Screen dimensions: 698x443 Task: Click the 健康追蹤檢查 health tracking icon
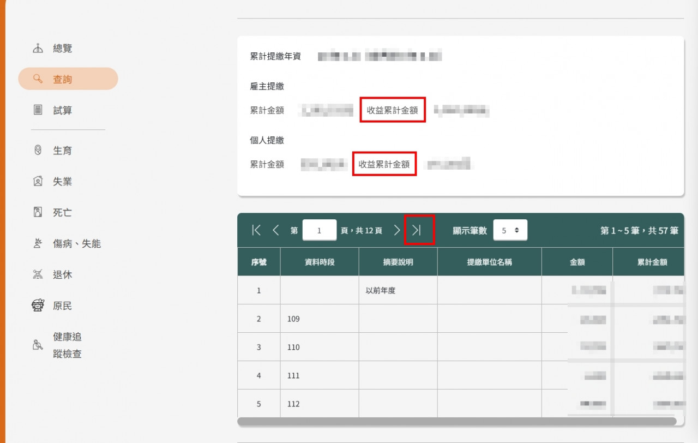pyautogui.click(x=38, y=345)
